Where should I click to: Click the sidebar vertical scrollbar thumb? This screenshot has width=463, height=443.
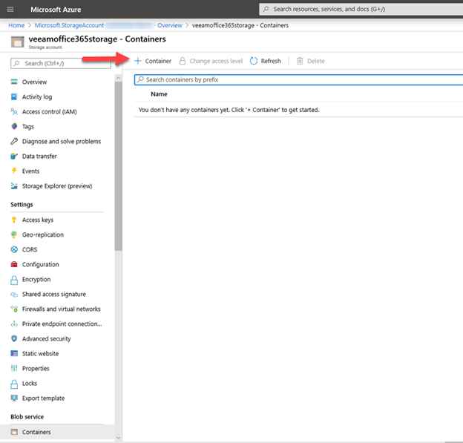(119, 166)
